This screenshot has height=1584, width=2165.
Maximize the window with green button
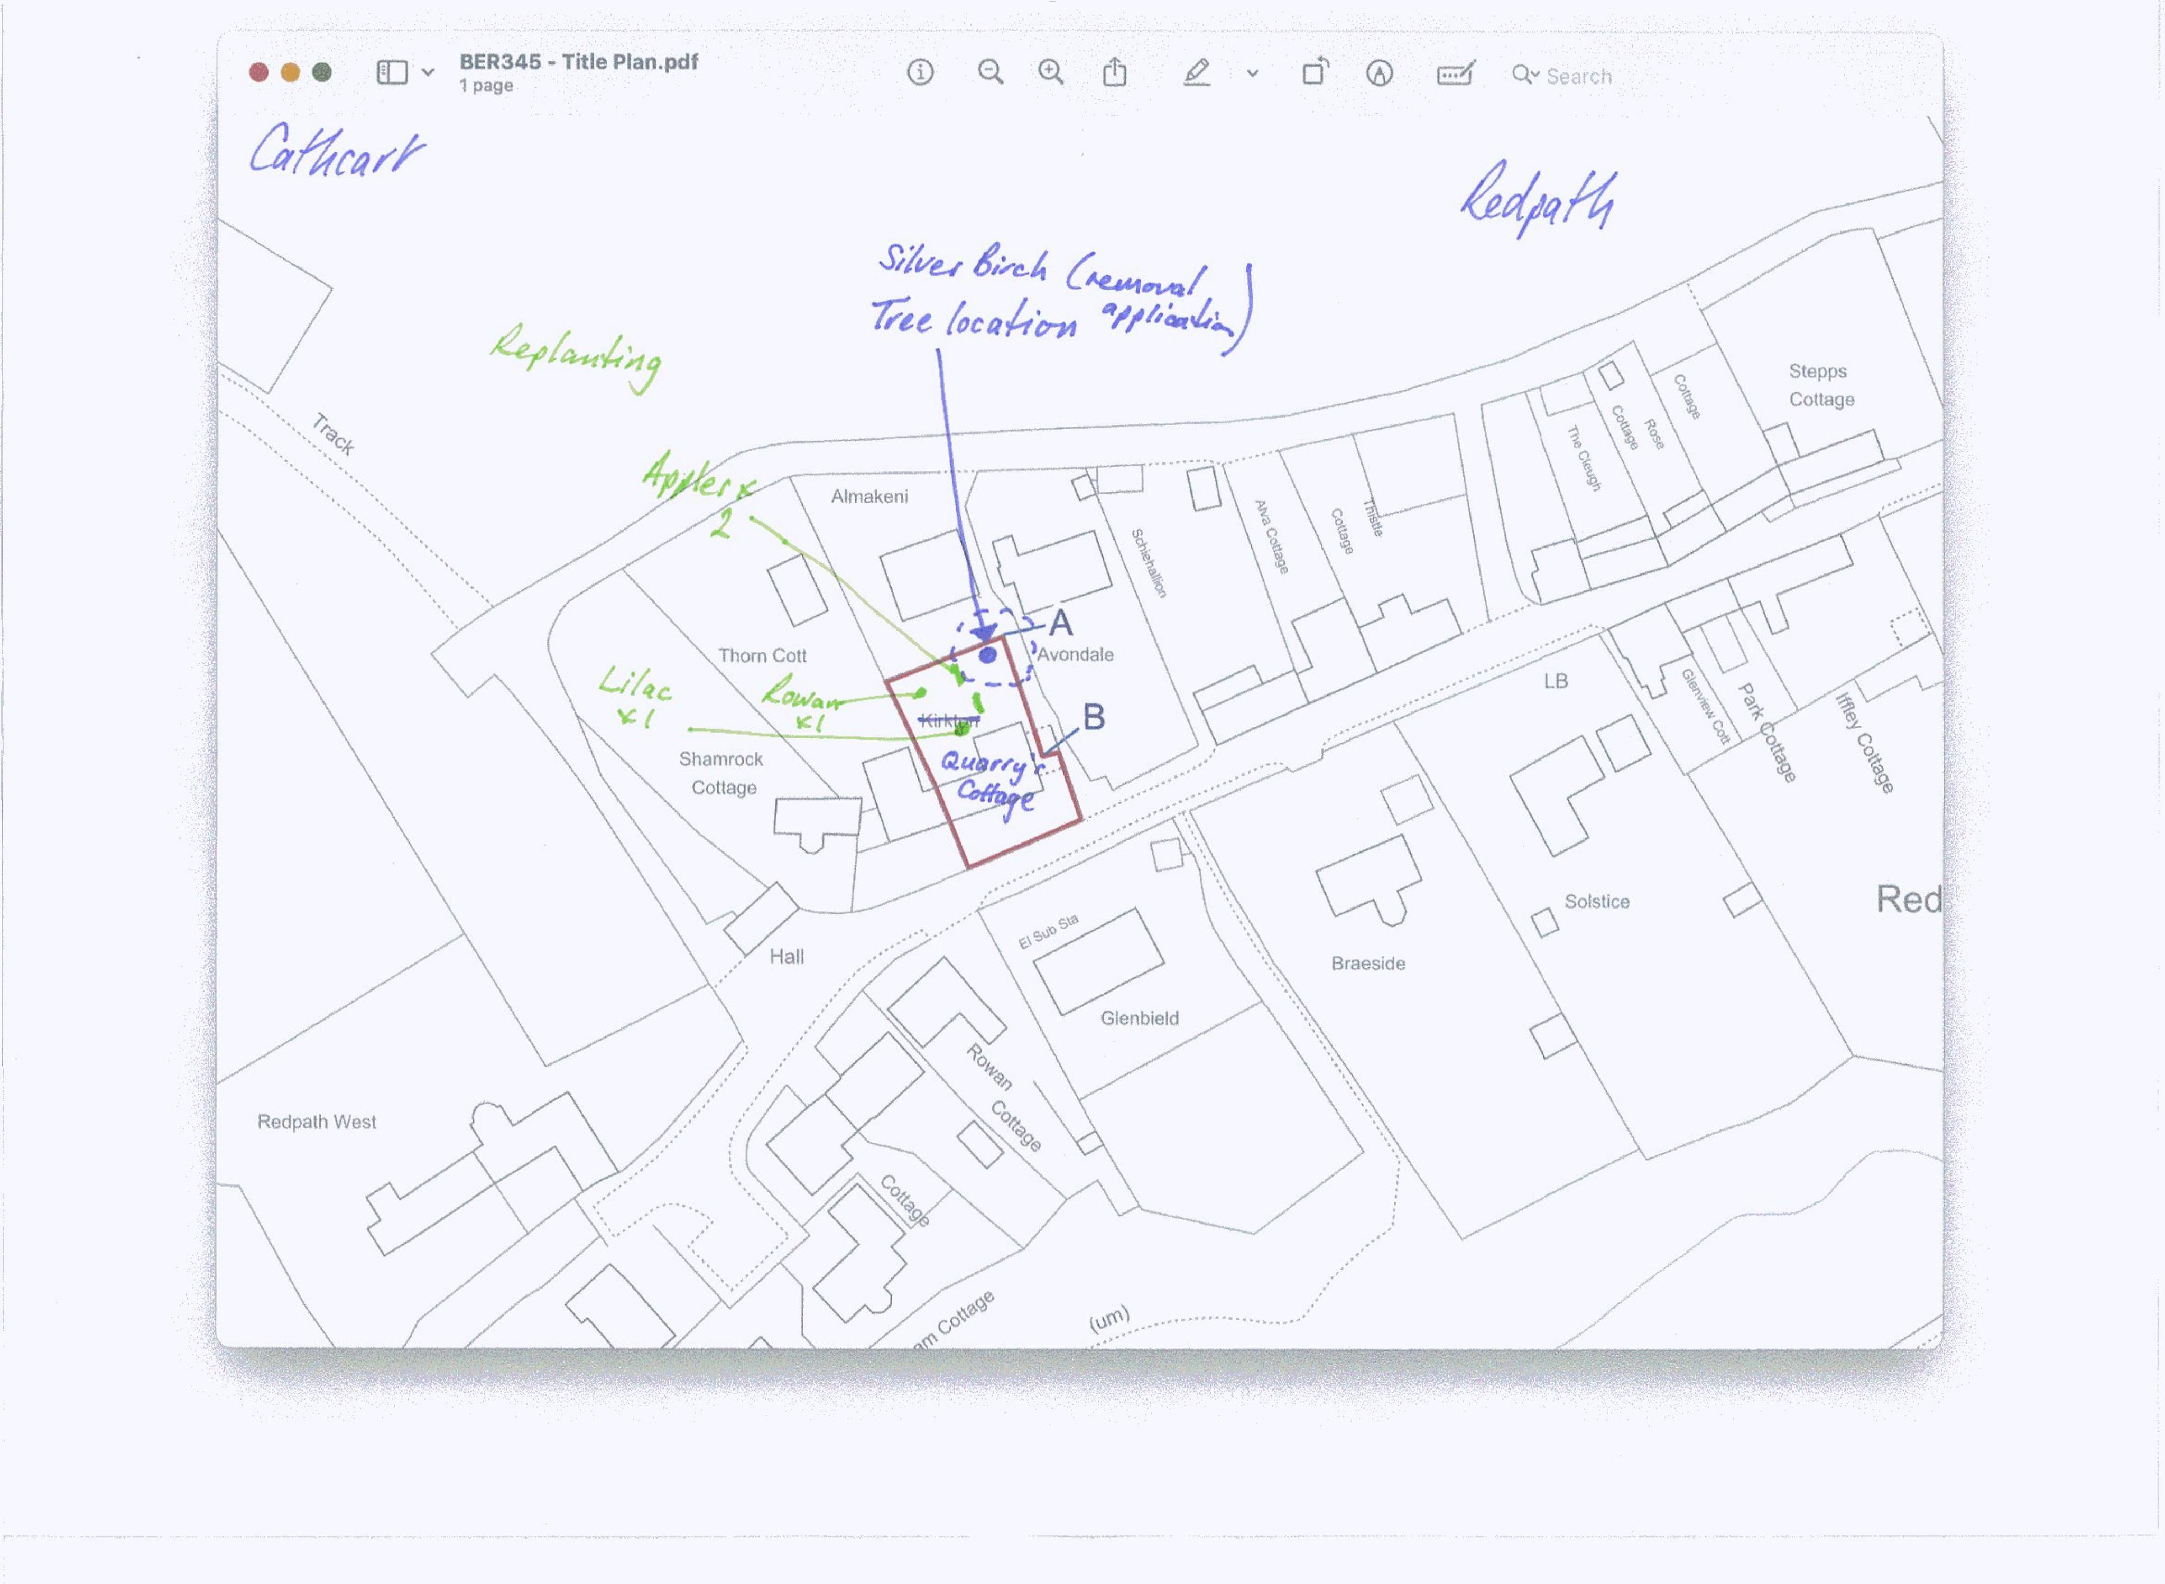pos(322,73)
